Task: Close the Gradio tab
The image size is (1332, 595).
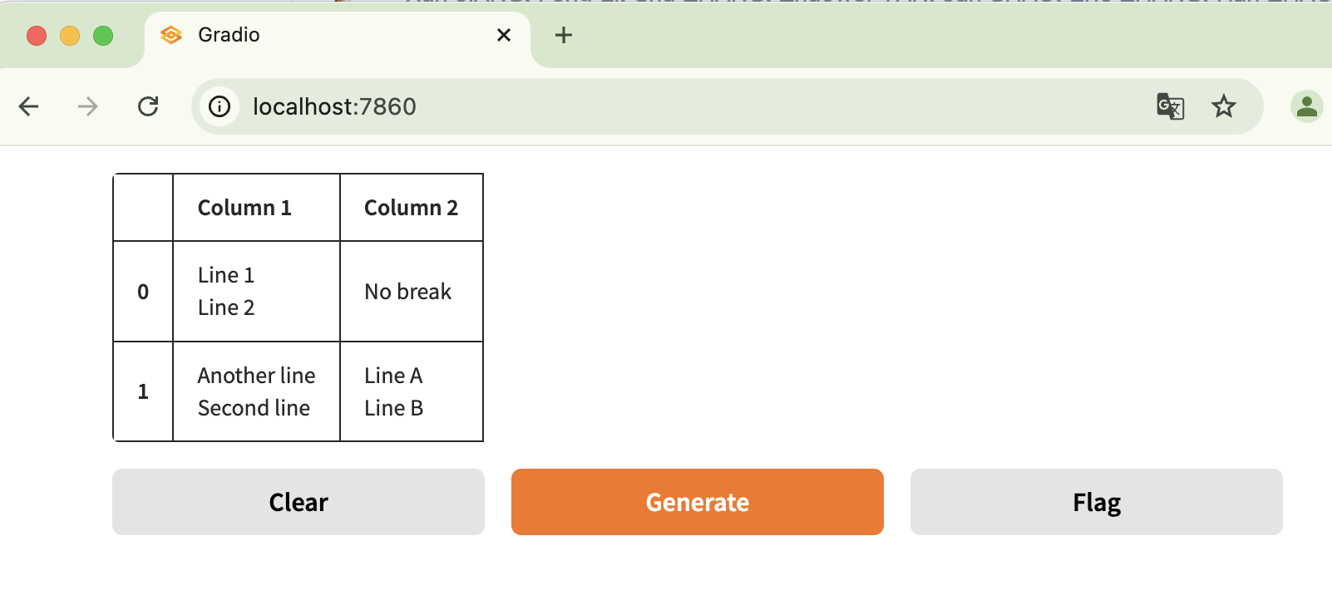Action: [x=503, y=35]
